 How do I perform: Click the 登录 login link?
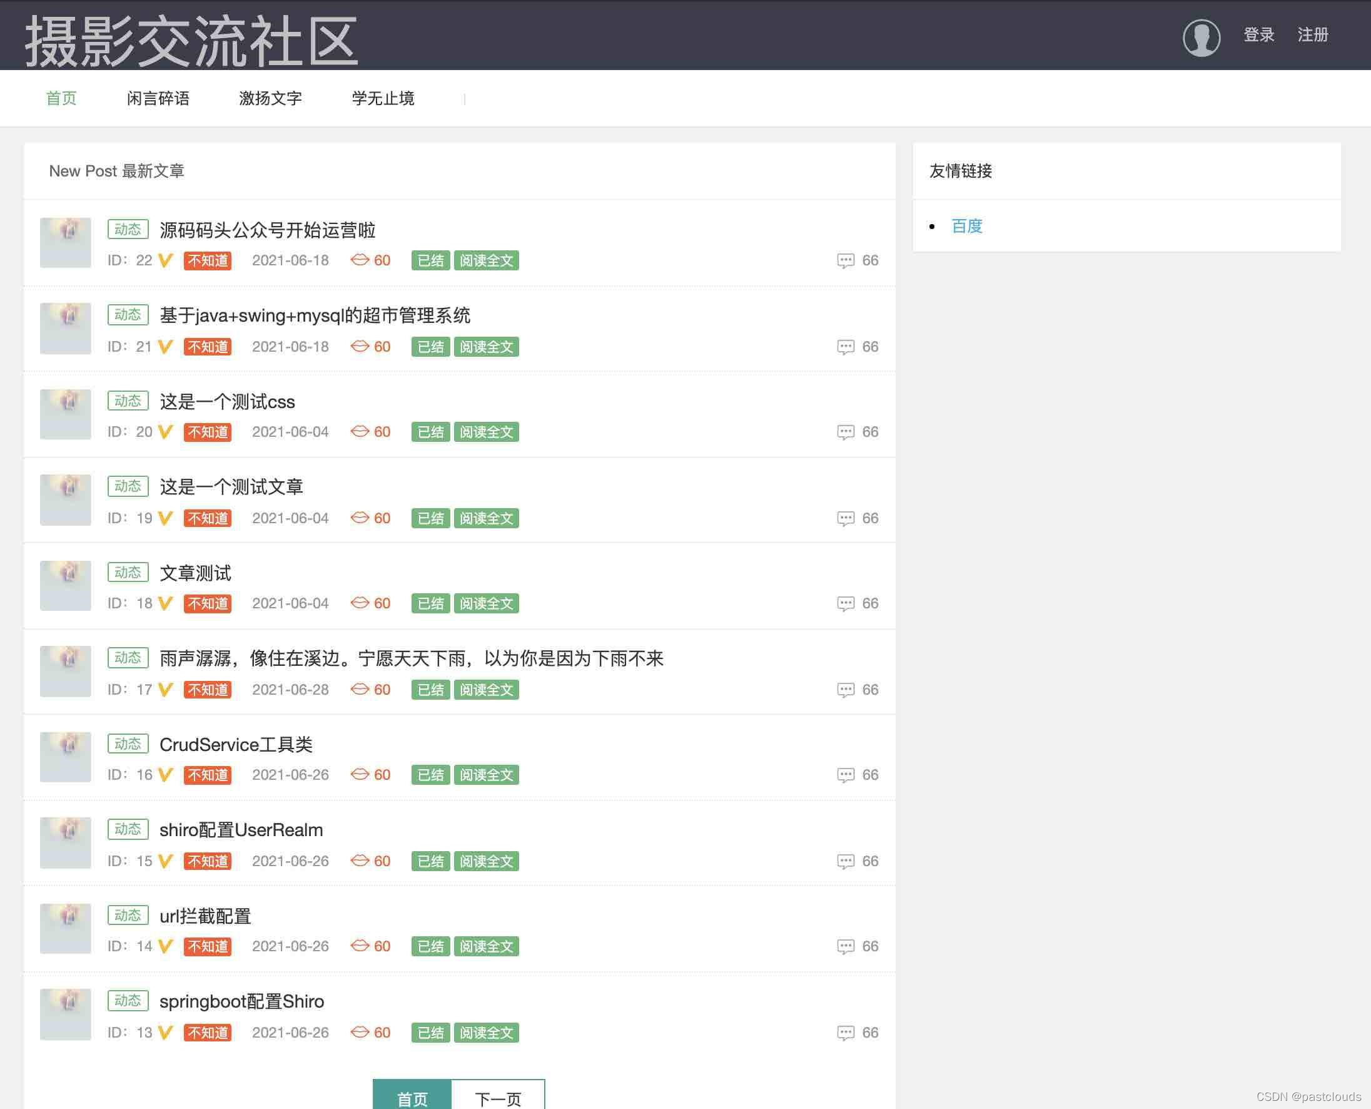pos(1258,34)
